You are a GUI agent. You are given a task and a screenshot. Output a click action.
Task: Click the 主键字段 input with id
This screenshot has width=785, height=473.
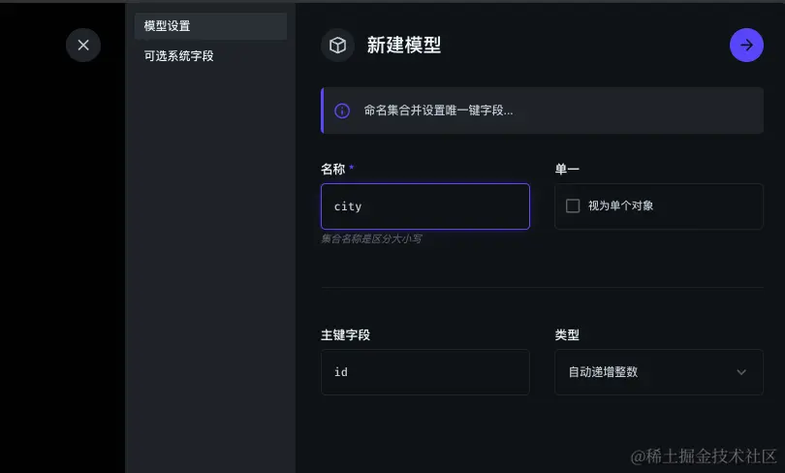(x=424, y=372)
